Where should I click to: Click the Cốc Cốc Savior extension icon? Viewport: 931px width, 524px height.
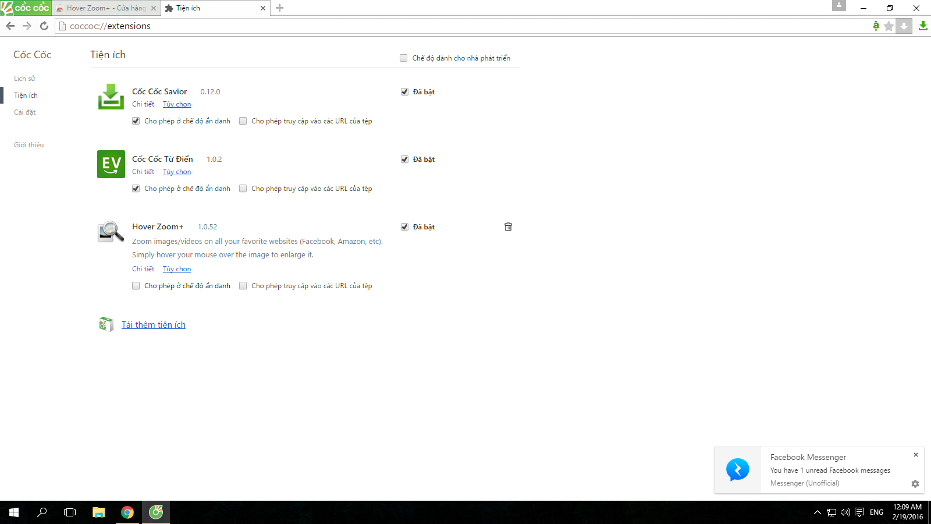(x=111, y=97)
